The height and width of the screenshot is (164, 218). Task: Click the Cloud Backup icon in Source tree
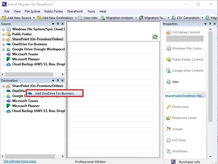(x=9, y=64)
